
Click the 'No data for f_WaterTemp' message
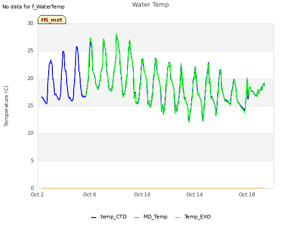coord(34,7)
